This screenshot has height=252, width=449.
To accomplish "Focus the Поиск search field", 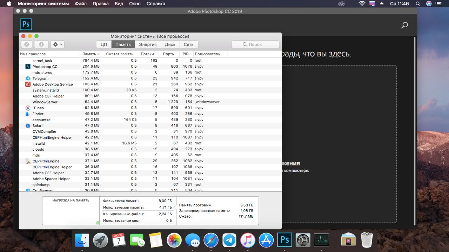I will click(255, 44).
